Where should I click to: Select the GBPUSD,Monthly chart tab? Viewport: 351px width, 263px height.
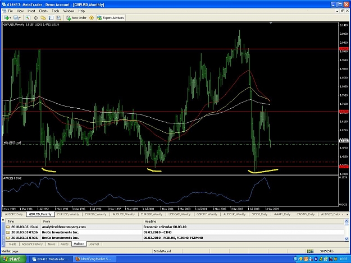click(40, 214)
